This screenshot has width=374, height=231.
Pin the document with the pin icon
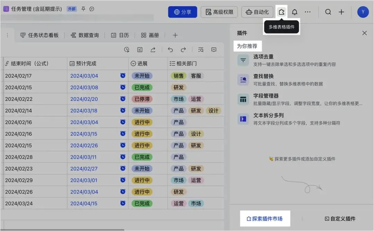click(83, 9)
